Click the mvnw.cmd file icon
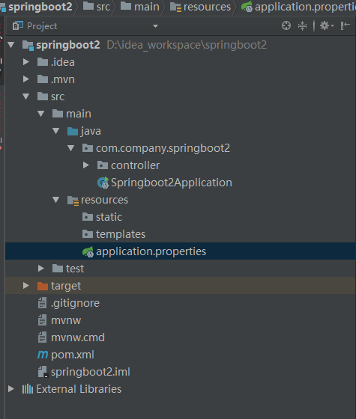 tap(42, 337)
